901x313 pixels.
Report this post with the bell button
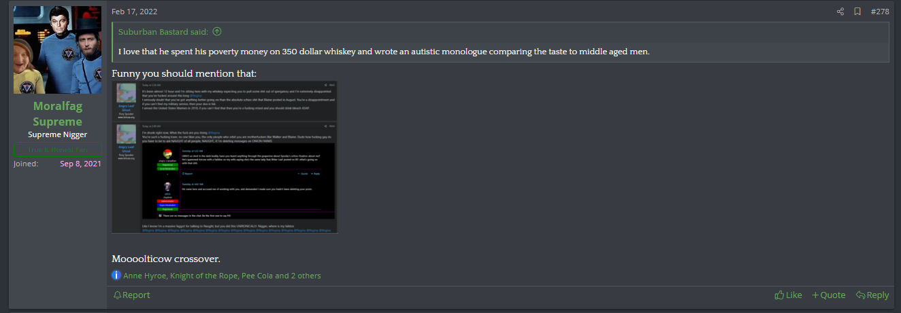pos(131,295)
